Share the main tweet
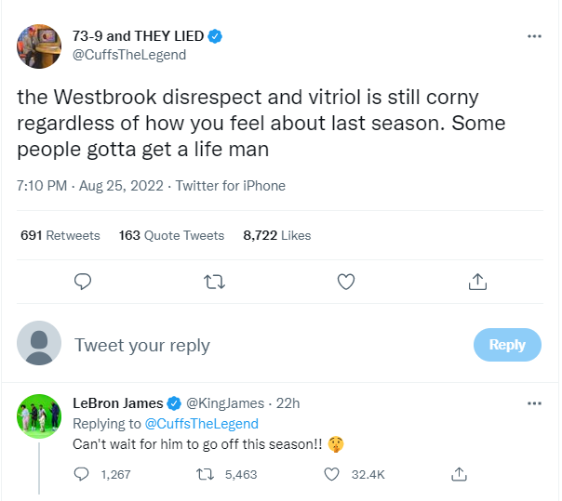This screenshot has height=501, width=562. pos(477,281)
